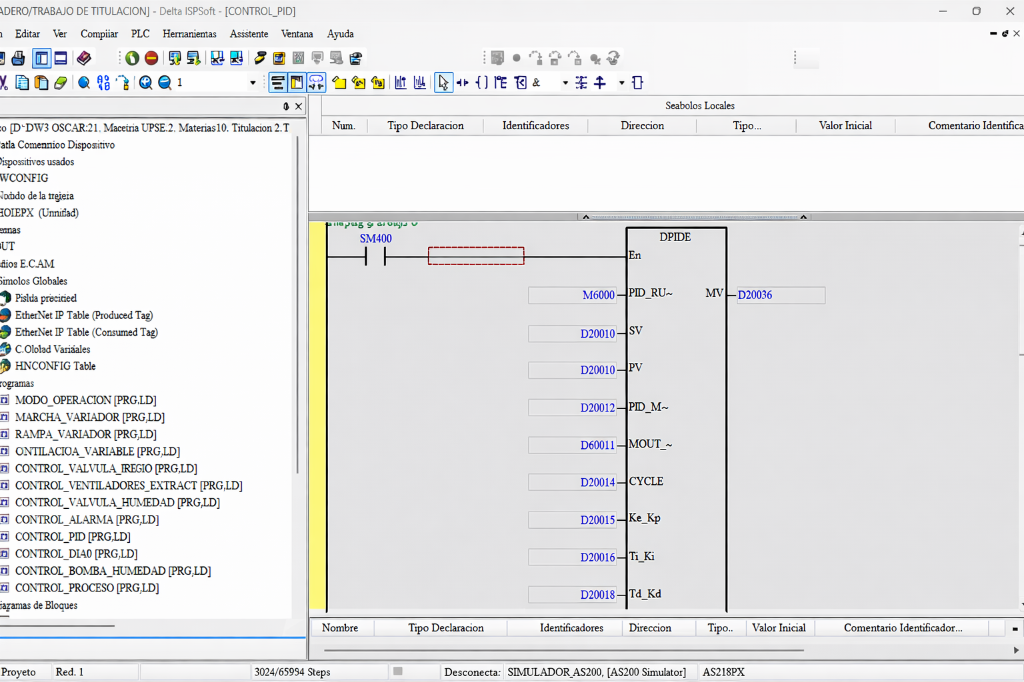1024x682 pixels.
Task: Open the Compilar menu
Action: coord(99,34)
